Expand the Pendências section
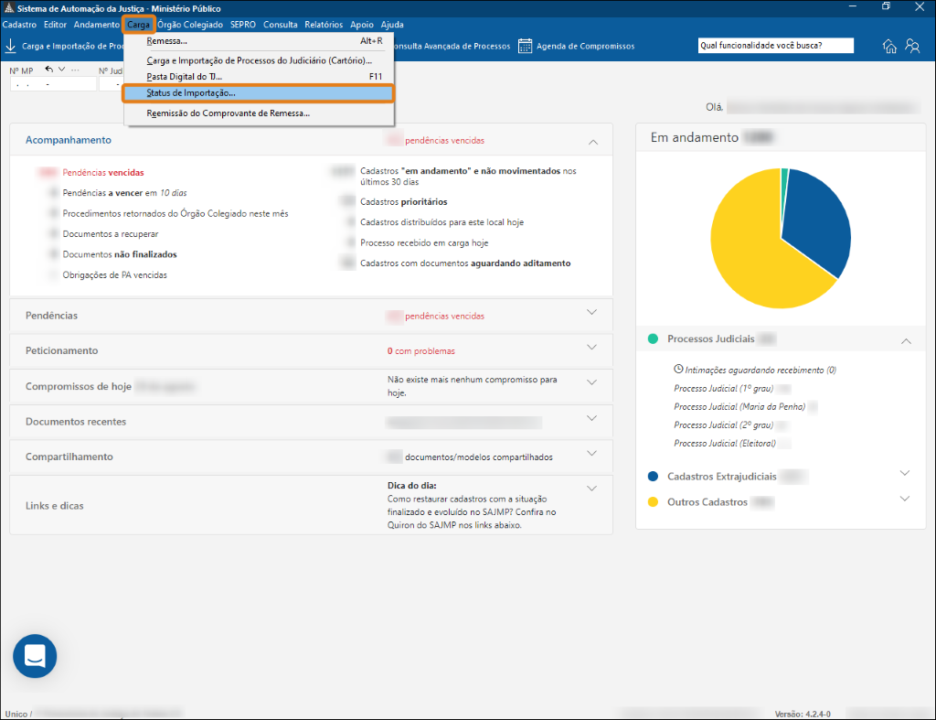Screen dimensions: 936x720 point(591,312)
